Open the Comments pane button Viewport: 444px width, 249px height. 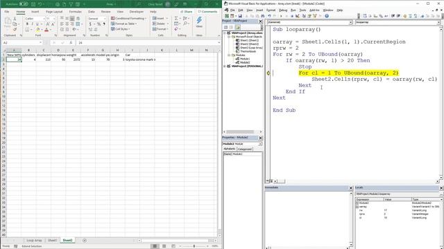(207, 12)
